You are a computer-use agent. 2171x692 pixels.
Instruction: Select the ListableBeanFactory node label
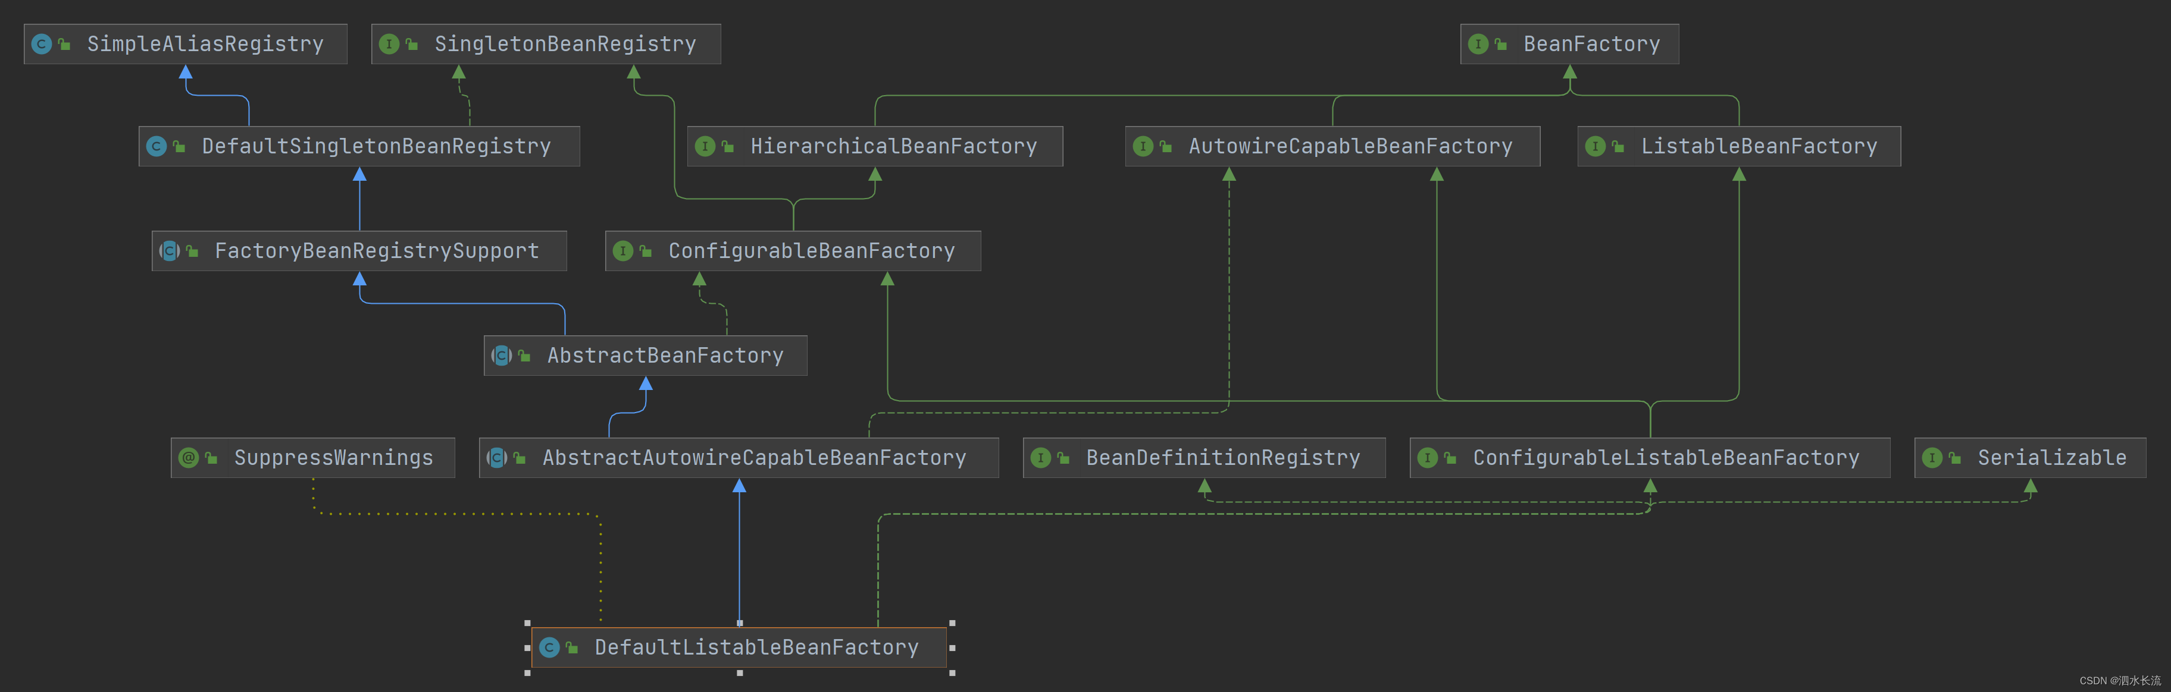1760,146
